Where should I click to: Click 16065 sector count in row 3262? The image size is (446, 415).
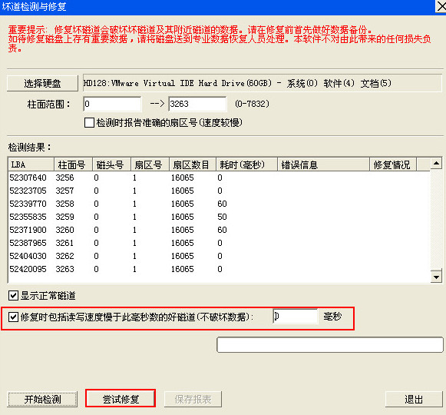183,256
